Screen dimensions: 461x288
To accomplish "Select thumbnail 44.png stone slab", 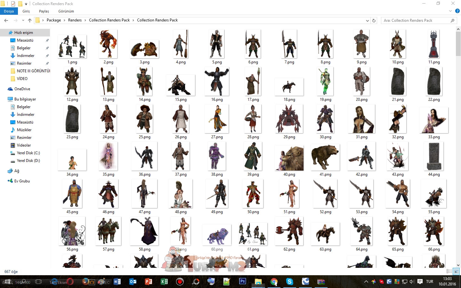I will coord(434,156).
